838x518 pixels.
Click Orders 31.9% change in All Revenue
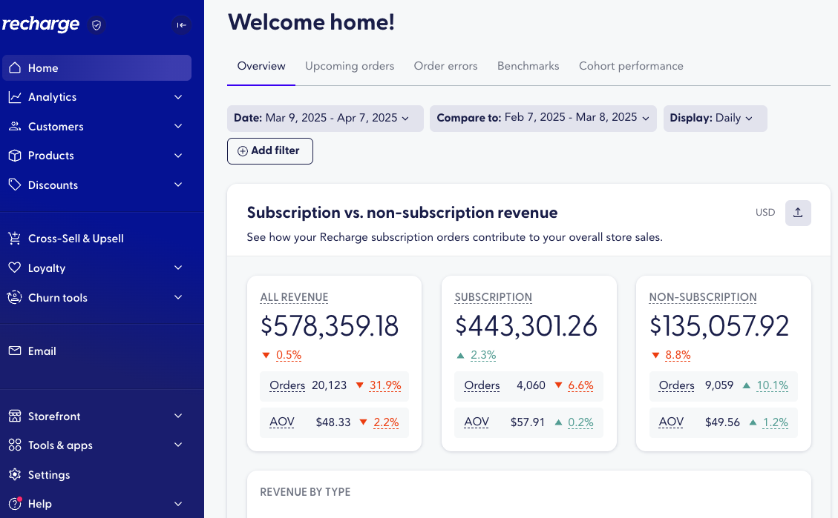tap(385, 385)
